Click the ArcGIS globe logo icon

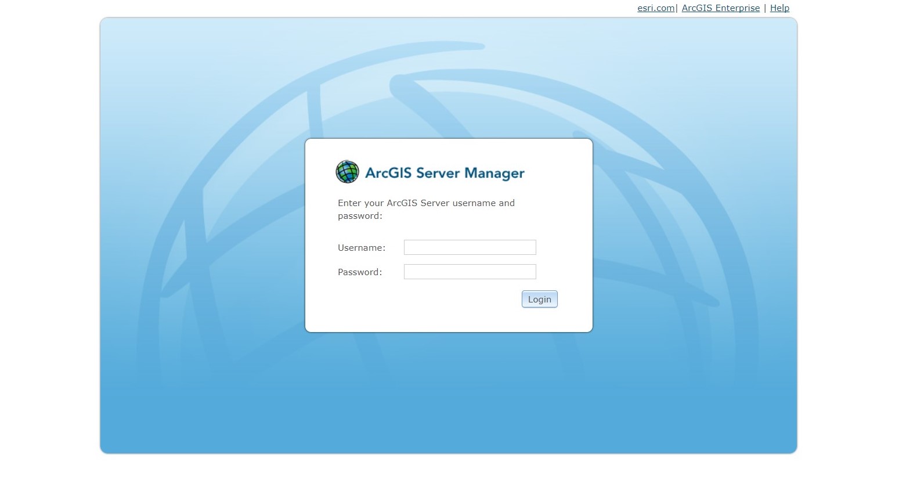coord(347,172)
